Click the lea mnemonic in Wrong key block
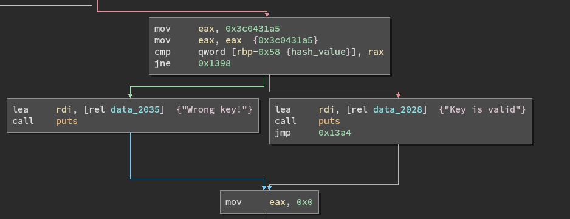This screenshot has width=570, height=219. (21, 109)
